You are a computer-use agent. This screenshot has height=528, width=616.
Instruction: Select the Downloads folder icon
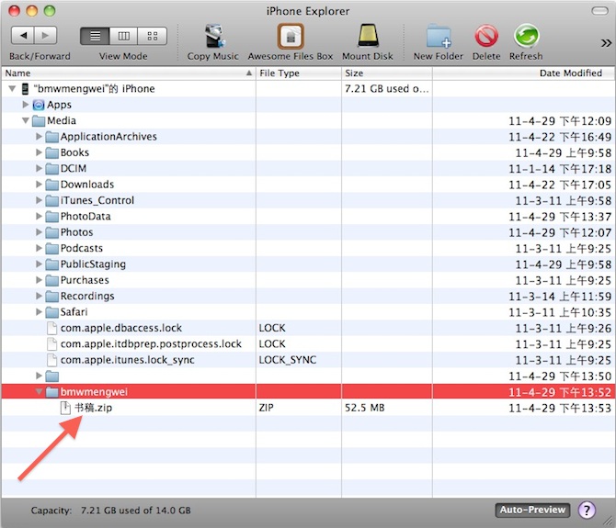(x=51, y=185)
